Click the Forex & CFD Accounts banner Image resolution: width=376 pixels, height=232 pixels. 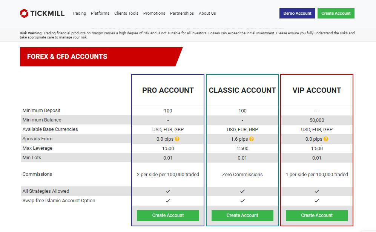click(101, 57)
